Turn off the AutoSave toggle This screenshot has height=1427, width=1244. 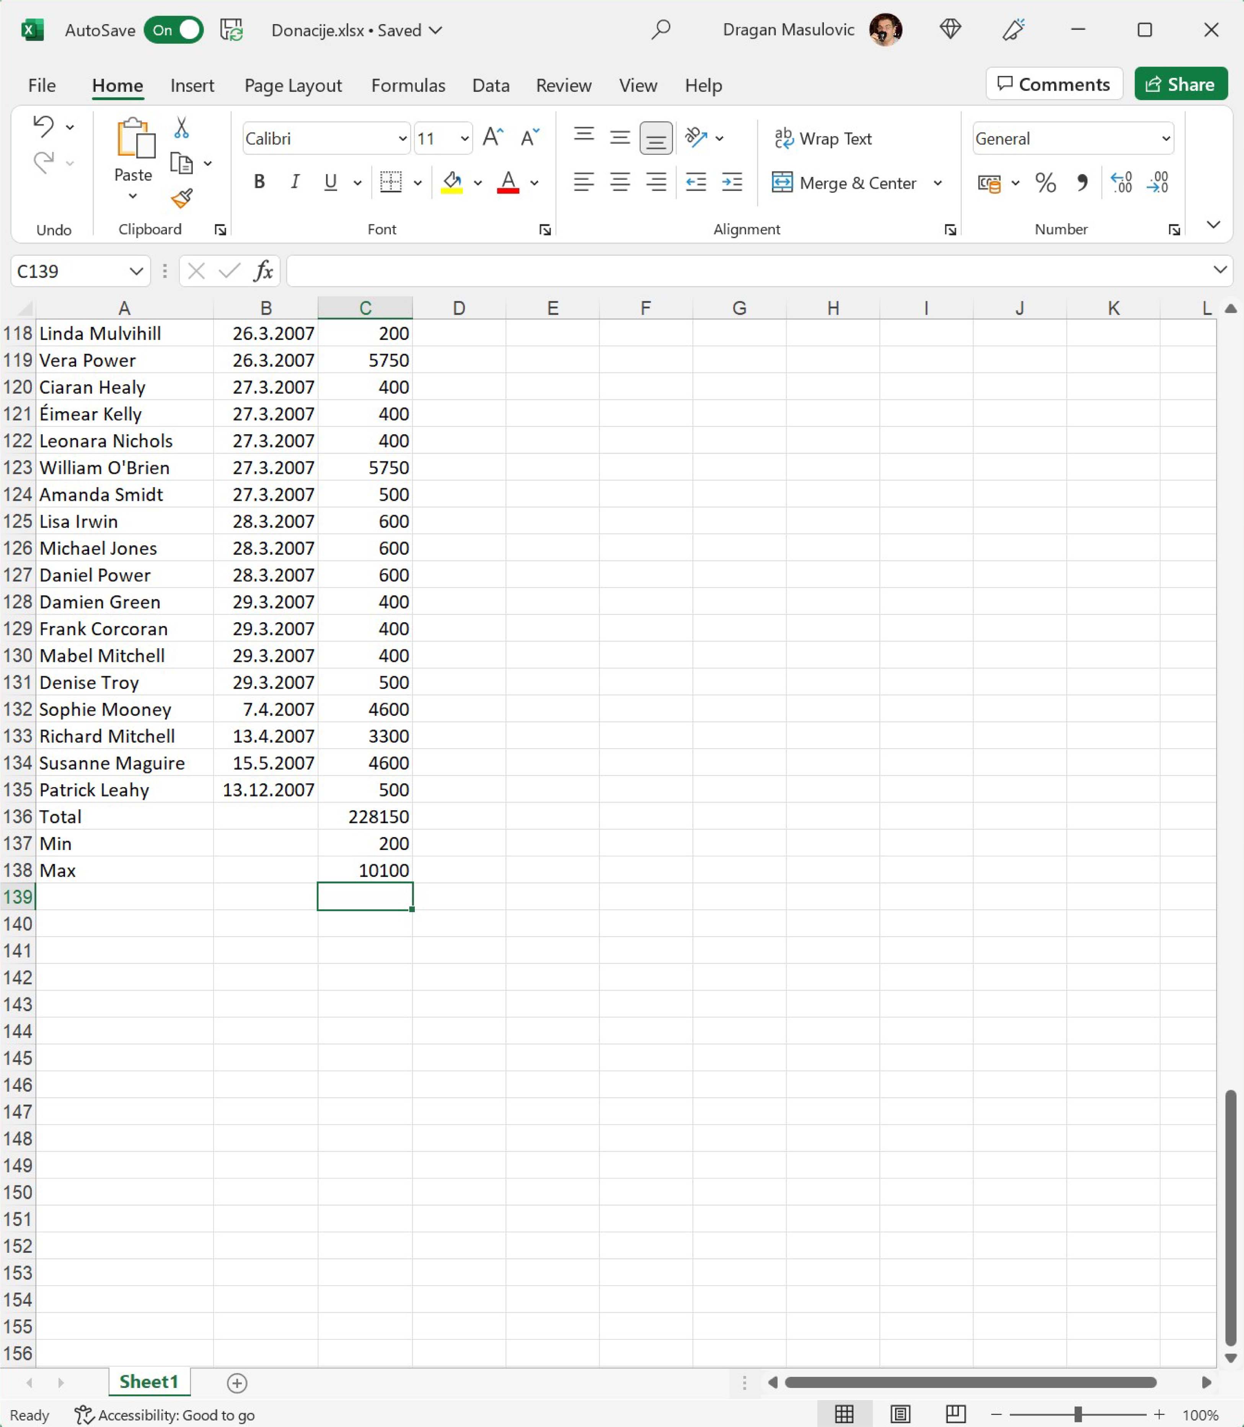pos(174,30)
